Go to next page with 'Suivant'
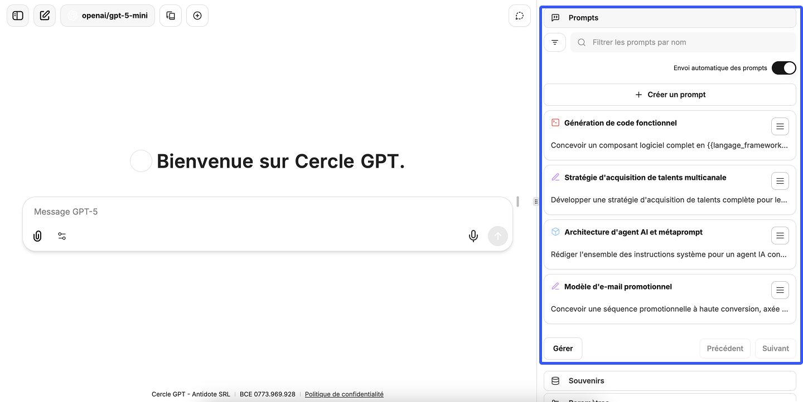The image size is (803, 402). point(776,349)
